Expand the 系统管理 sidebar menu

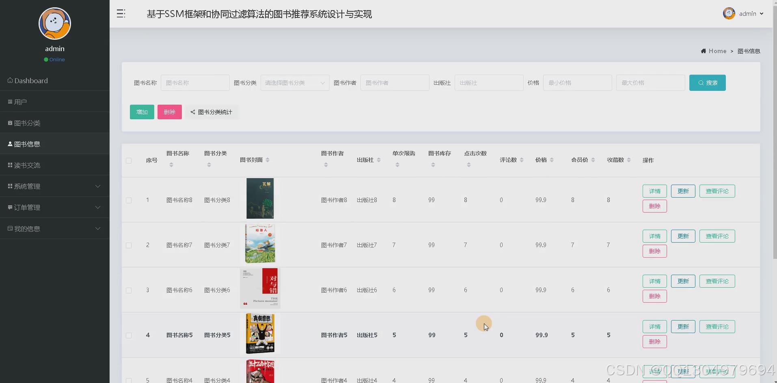[x=55, y=186]
